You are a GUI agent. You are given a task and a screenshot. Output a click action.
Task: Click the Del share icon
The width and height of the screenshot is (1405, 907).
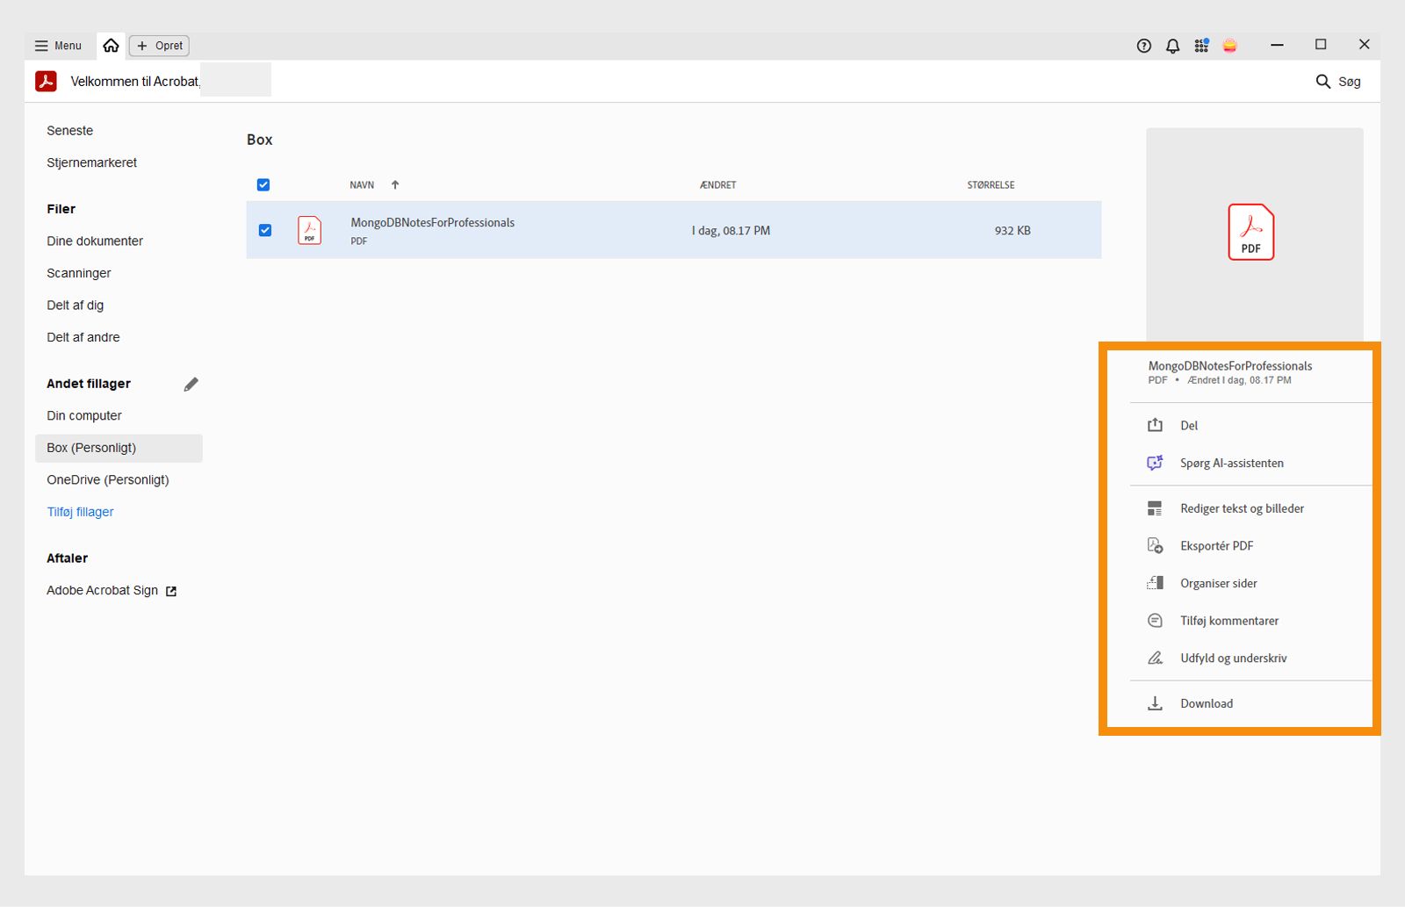coord(1155,426)
